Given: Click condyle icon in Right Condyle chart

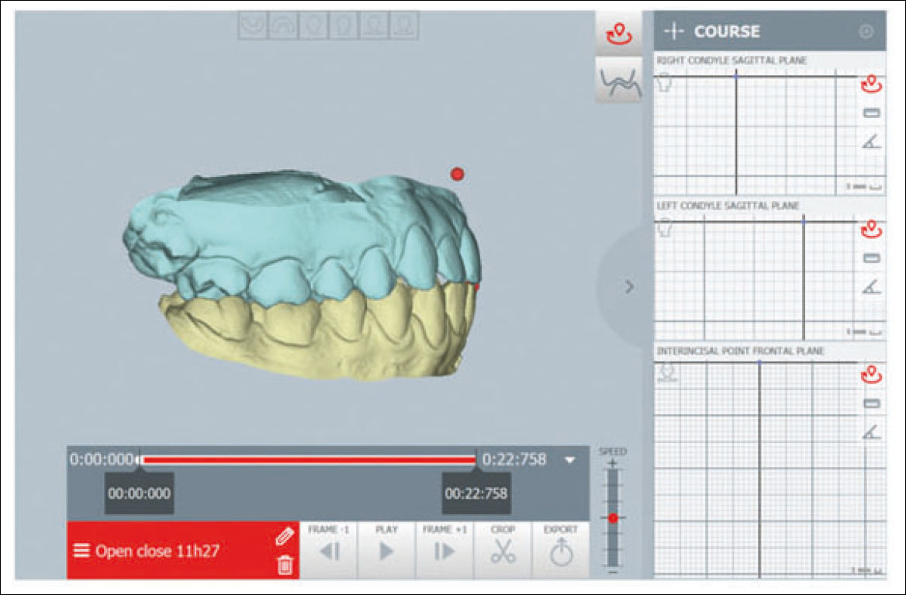Looking at the screenshot, I should click(x=665, y=84).
